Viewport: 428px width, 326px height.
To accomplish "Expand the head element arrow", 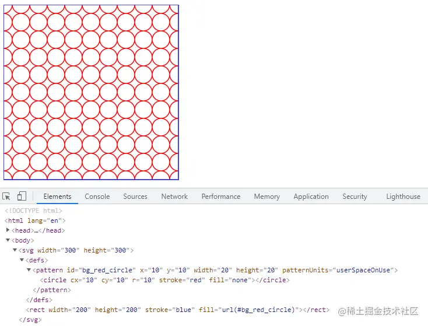I will tap(8, 230).
